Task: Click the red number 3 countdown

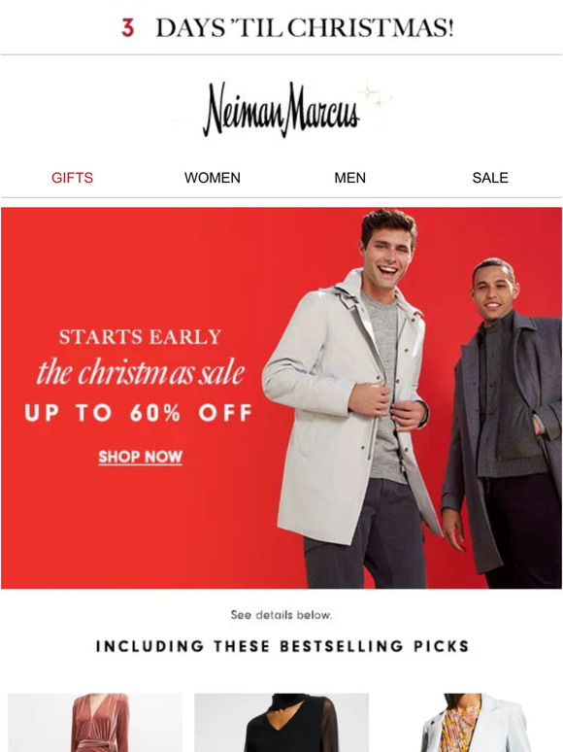Action: coord(127,28)
